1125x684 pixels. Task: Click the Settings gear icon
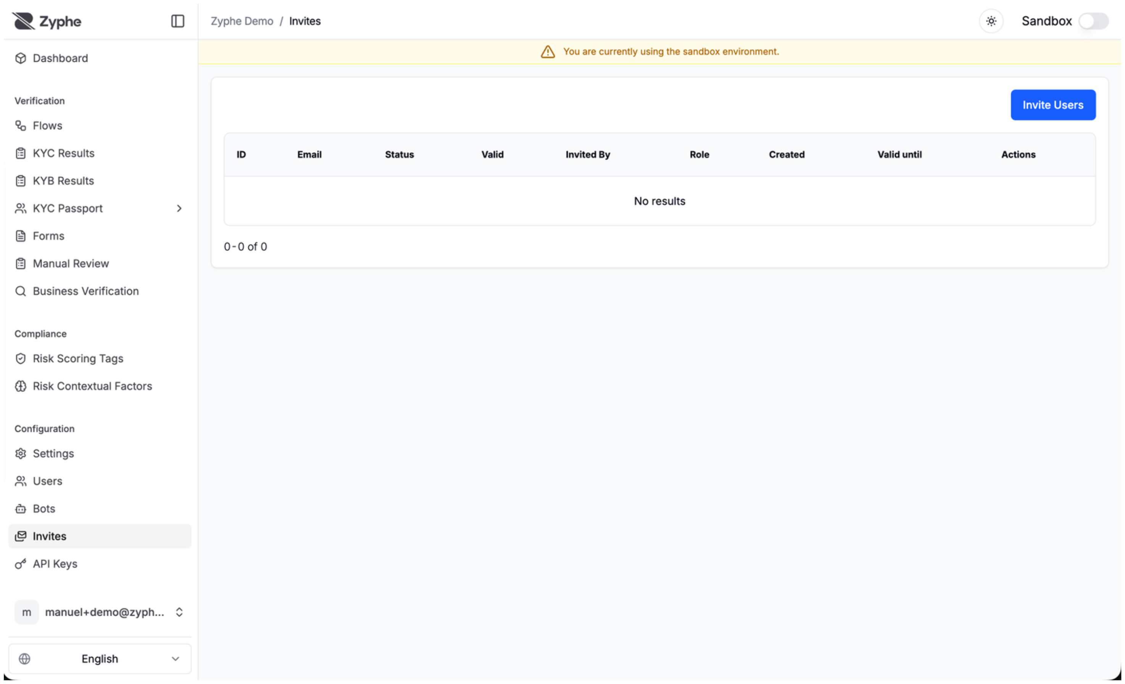[x=21, y=454]
